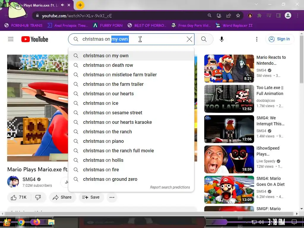The height and width of the screenshot is (228, 304).
Task: Open browser extensions puzzle icon
Action: pyautogui.click(x=259, y=15)
